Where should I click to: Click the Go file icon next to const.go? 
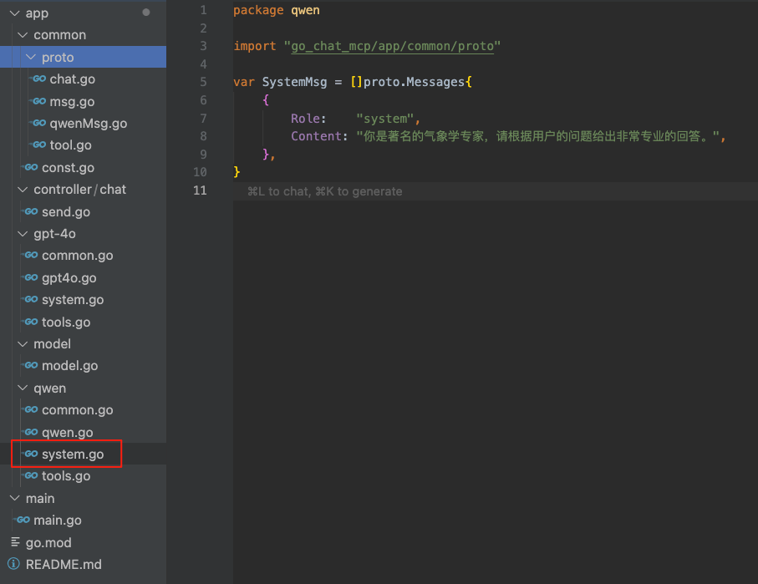[31, 168]
